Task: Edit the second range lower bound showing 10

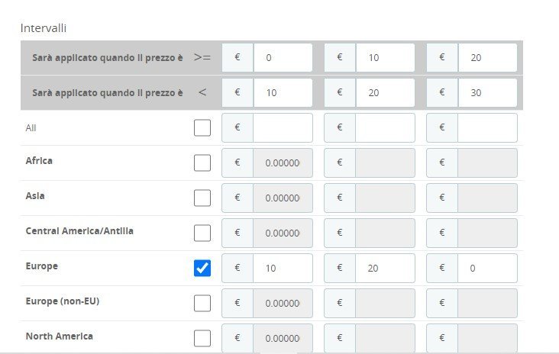Action: [x=384, y=57]
